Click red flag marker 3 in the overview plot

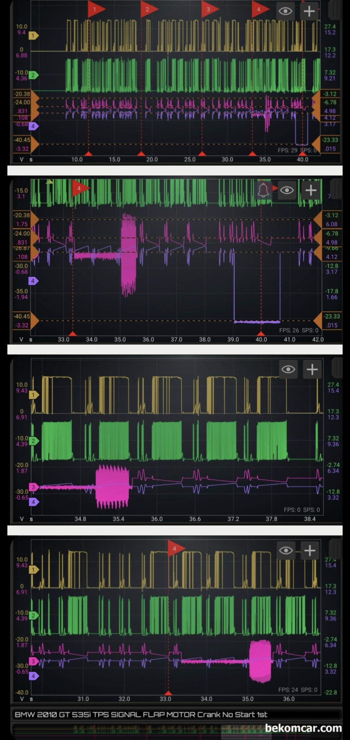(210, 9)
